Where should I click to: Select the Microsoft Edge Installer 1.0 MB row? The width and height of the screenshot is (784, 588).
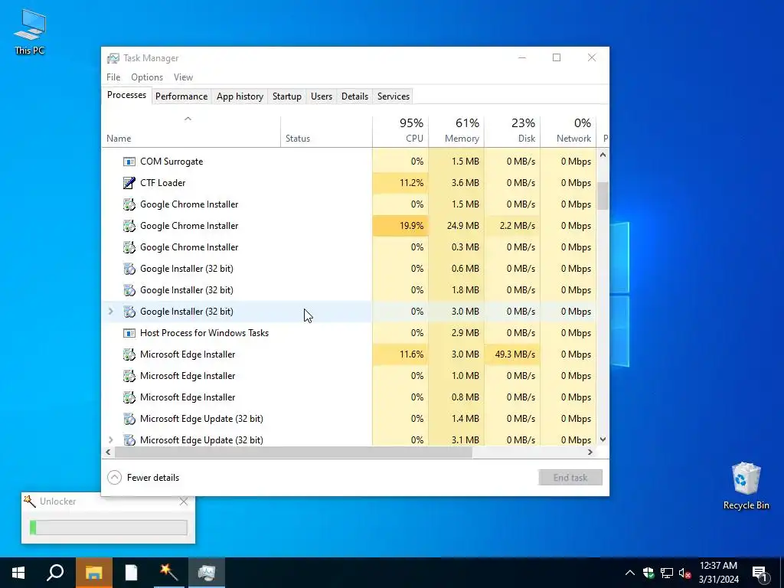point(349,376)
